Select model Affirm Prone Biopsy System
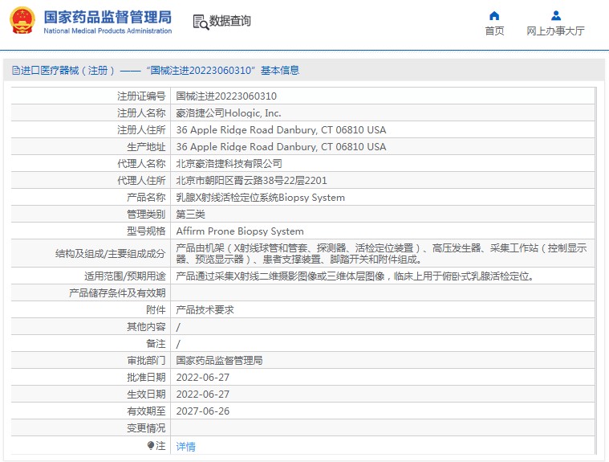The height and width of the screenshot is (462, 609). [x=240, y=231]
